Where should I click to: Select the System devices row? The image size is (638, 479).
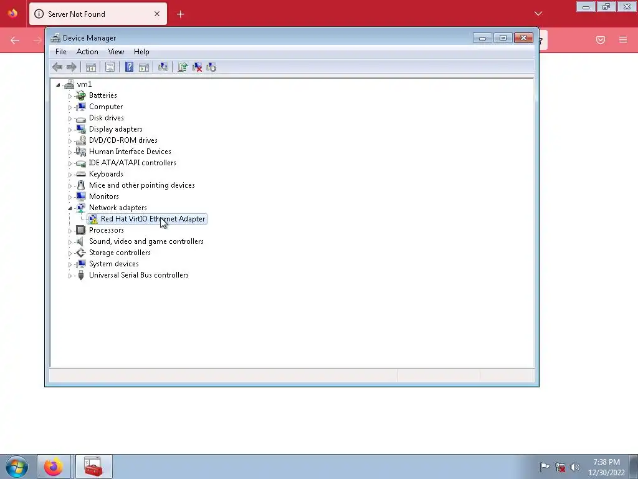click(x=114, y=264)
